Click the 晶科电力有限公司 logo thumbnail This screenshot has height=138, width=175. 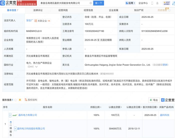[15, 115]
